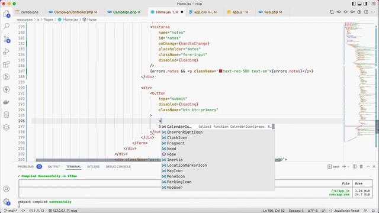Screen dimensions: 379x213
Task: Click the errors and warnings count in status bar
Action: (37, 211)
